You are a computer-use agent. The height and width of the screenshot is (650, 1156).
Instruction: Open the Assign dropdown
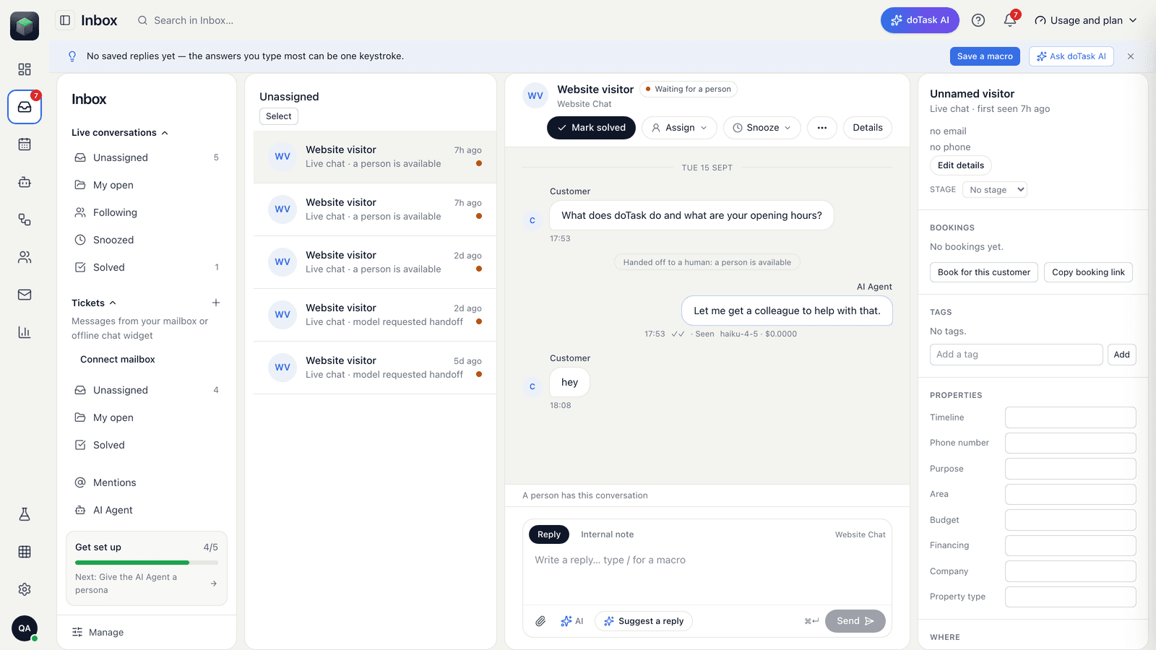pos(680,128)
